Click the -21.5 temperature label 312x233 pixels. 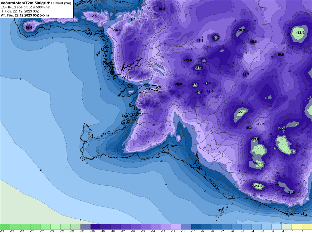tap(199, 68)
